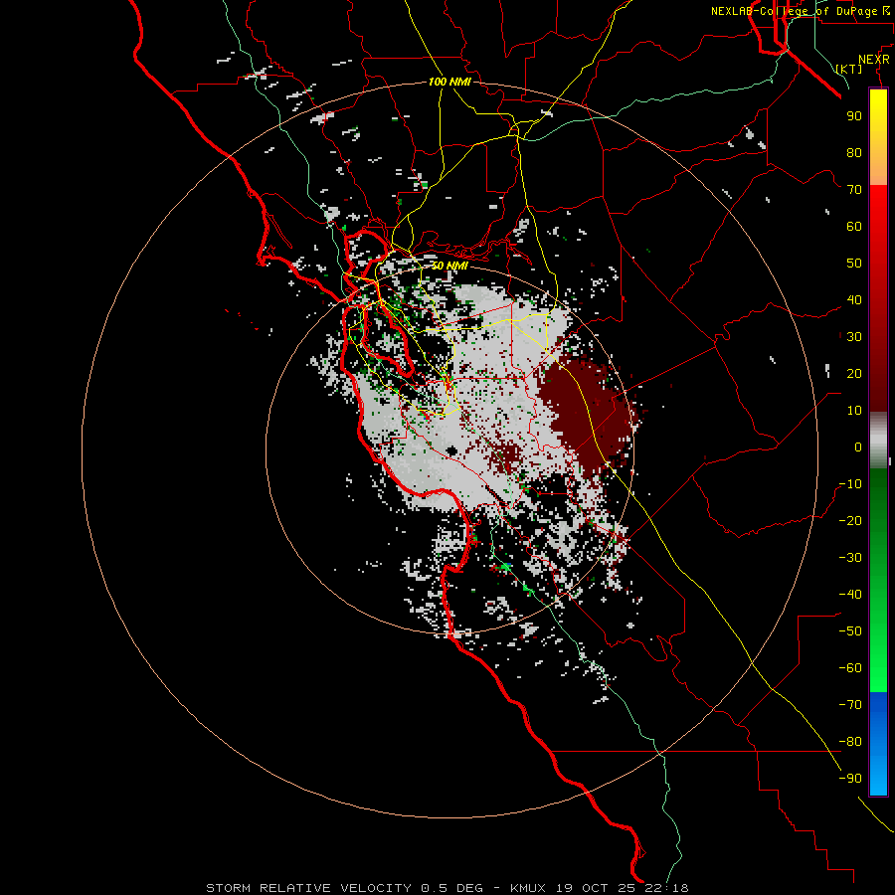Click the positive "60" value on the velocity scale
The width and height of the screenshot is (895, 895).
[x=854, y=226]
